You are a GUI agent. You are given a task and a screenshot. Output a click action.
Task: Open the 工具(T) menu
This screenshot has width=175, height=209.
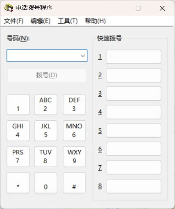(x=68, y=21)
